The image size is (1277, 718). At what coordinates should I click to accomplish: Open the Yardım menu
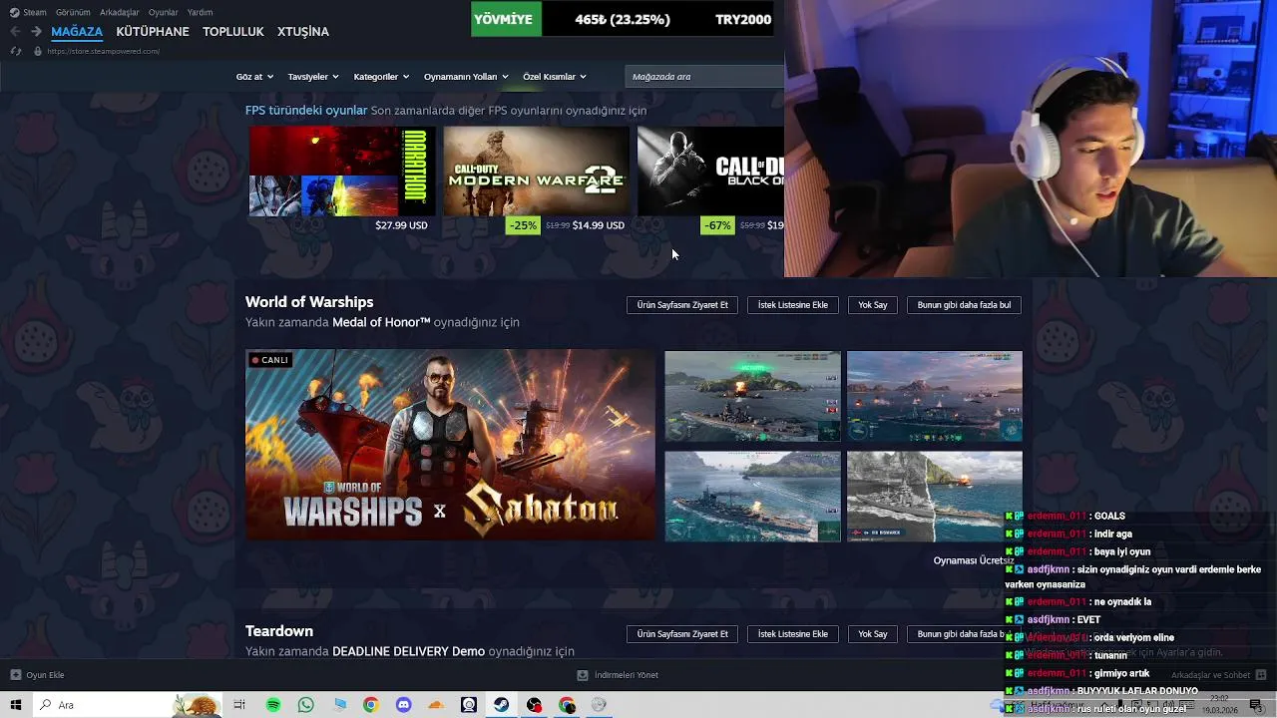pyautogui.click(x=200, y=13)
